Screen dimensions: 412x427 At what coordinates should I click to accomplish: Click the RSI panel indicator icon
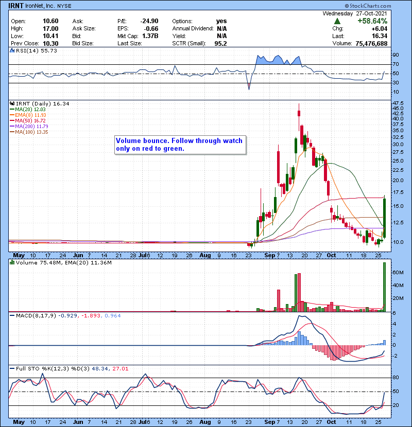tap(12, 50)
